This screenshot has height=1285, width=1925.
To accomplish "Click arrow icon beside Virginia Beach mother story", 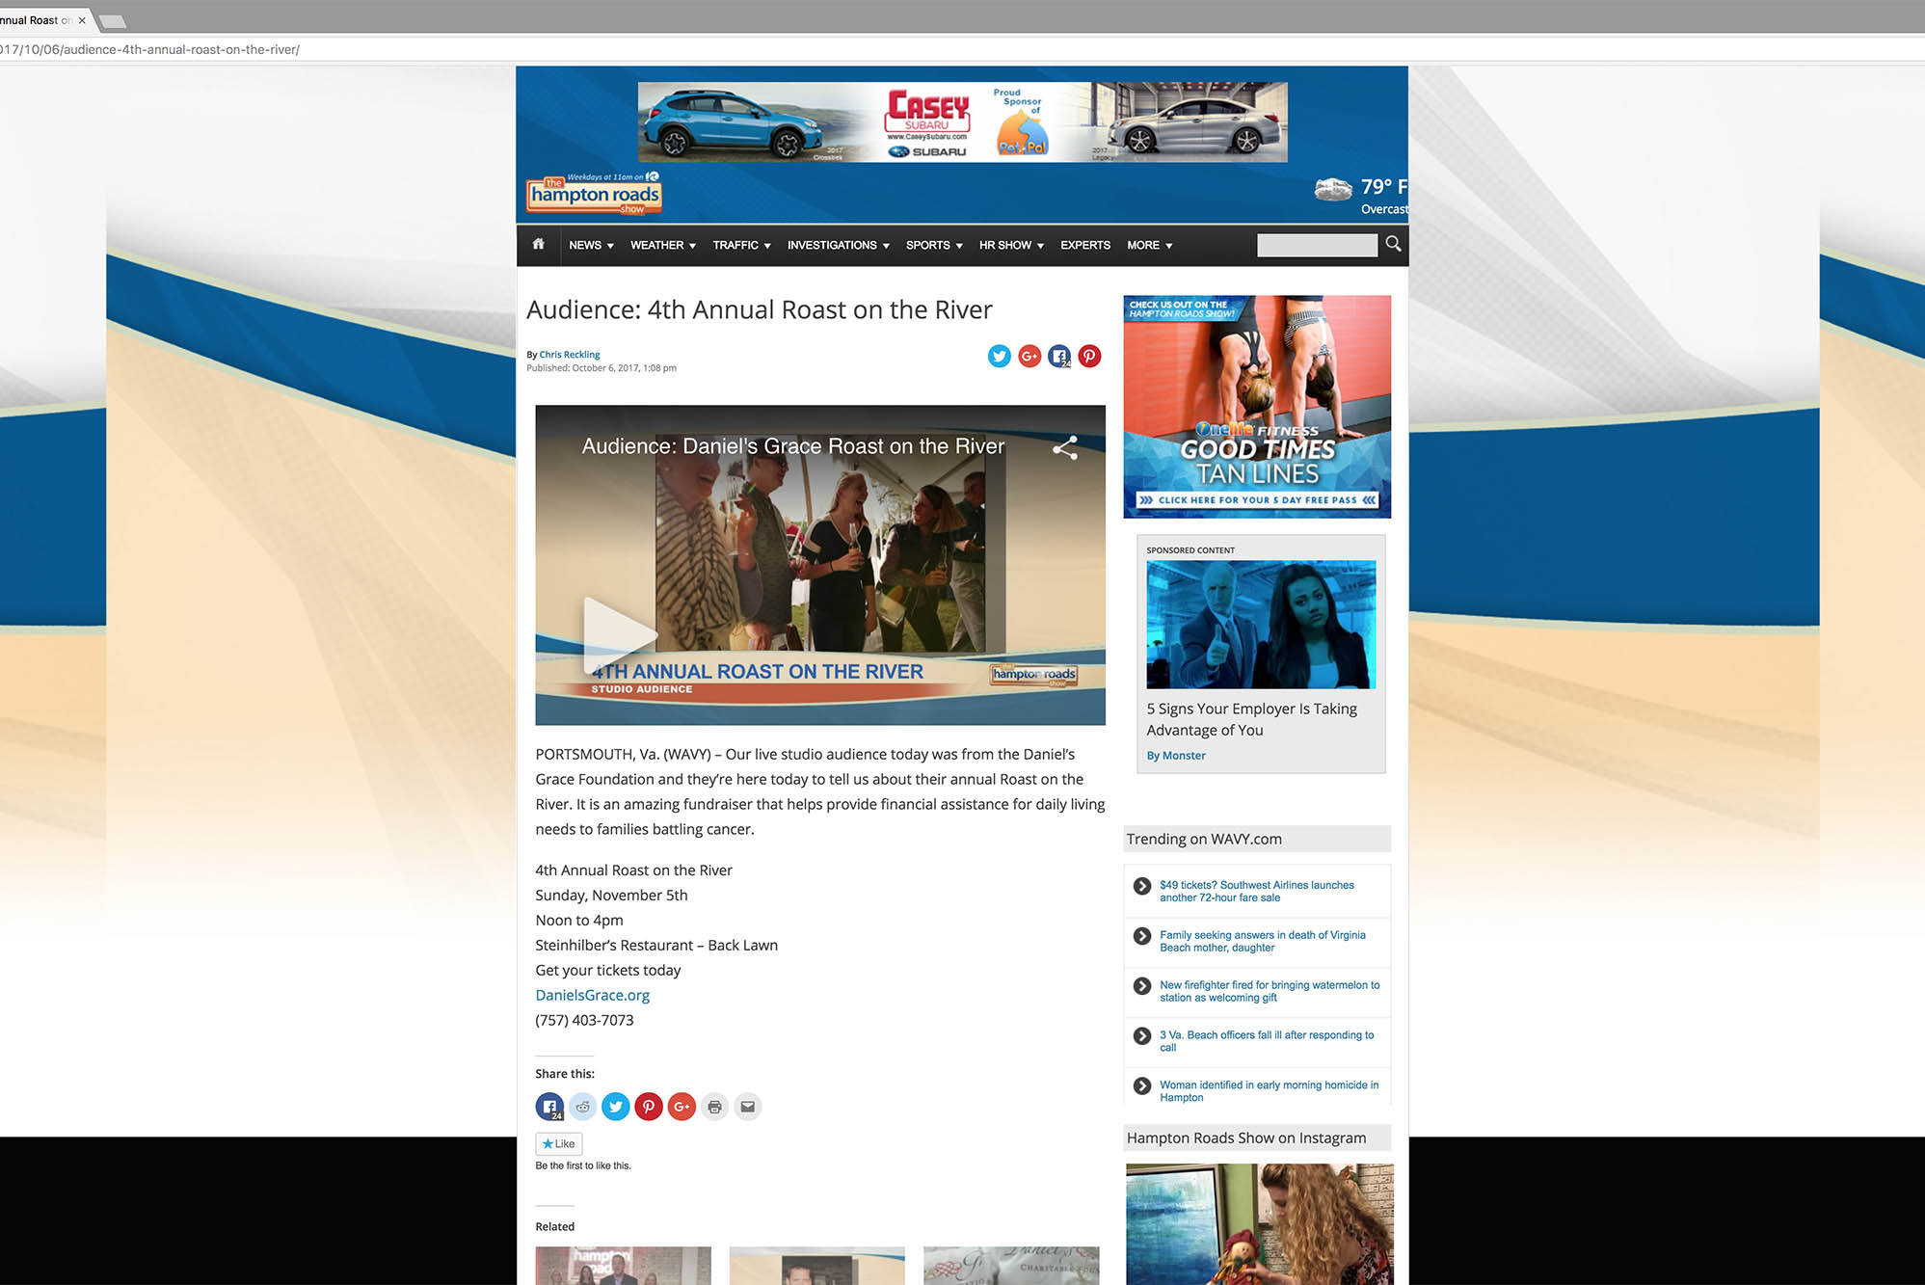I will pos(1142,936).
